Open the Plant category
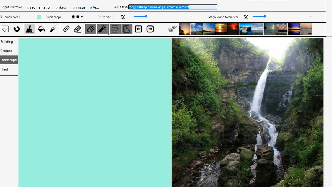The image size is (332, 187). pyautogui.click(x=4, y=69)
